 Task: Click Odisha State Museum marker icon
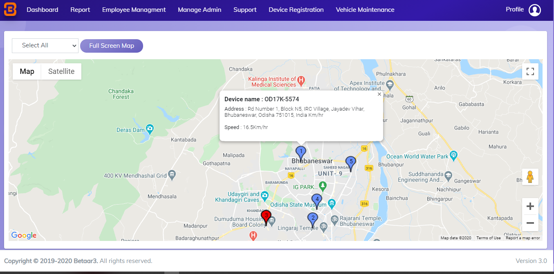tap(332, 203)
